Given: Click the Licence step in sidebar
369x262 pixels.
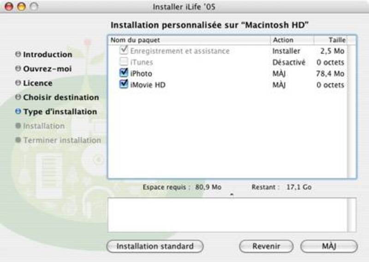Looking at the screenshot, I should [38, 83].
